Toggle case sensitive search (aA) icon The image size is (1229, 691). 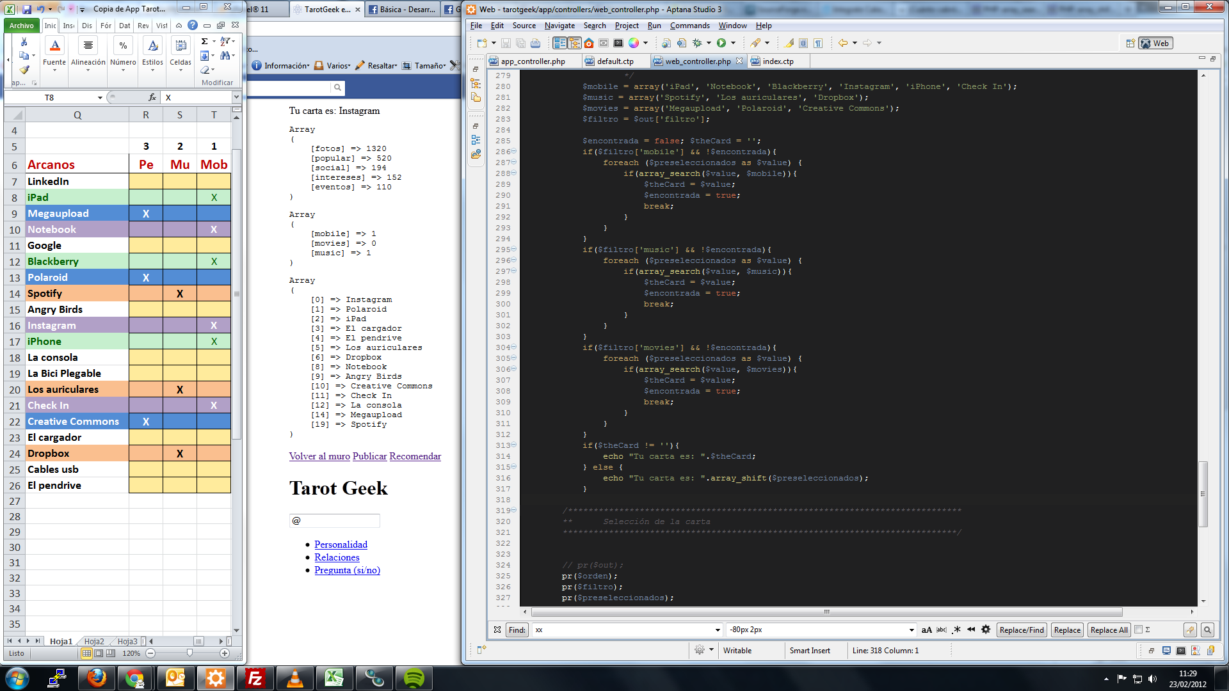[926, 630]
